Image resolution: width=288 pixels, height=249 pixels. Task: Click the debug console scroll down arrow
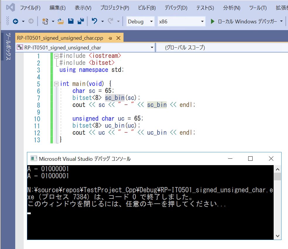click(277, 236)
